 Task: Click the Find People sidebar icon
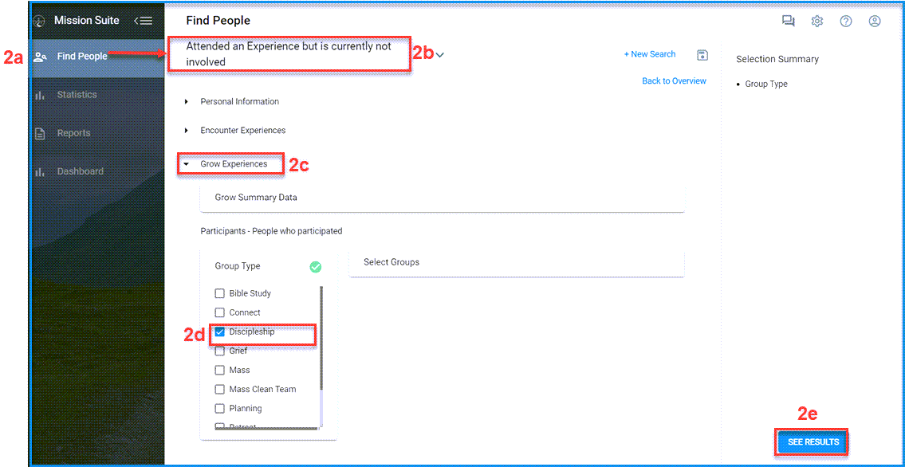pyautogui.click(x=40, y=57)
